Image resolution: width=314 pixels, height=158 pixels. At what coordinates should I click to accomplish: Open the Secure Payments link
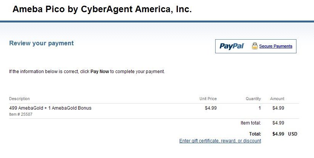click(x=275, y=46)
